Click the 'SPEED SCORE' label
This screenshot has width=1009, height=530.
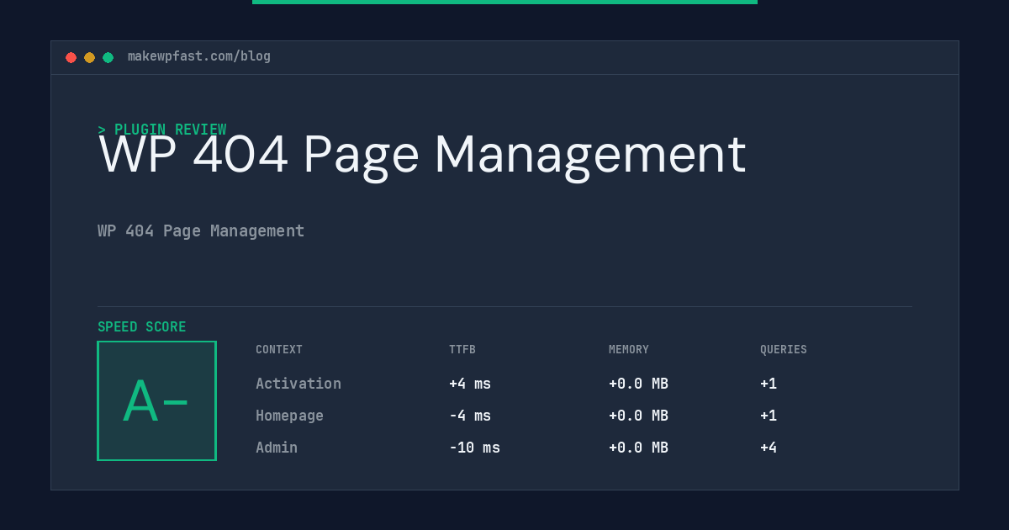pos(142,327)
